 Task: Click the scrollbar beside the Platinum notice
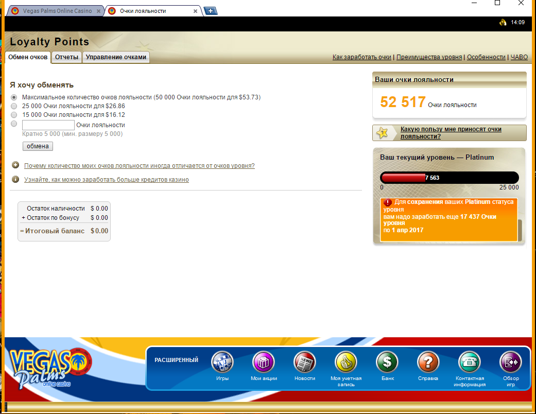pyautogui.click(x=520, y=230)
